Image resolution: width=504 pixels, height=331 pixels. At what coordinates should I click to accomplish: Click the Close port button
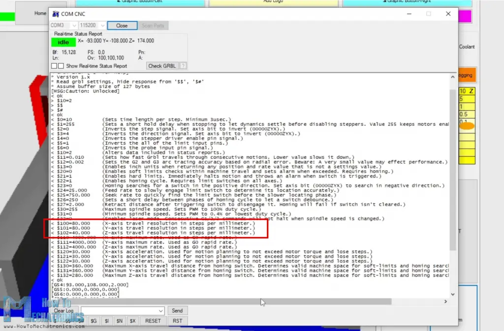pyautogui.click(x=122, y=26)
